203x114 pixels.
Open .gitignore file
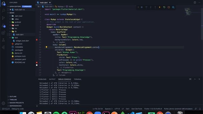(18, 44)
